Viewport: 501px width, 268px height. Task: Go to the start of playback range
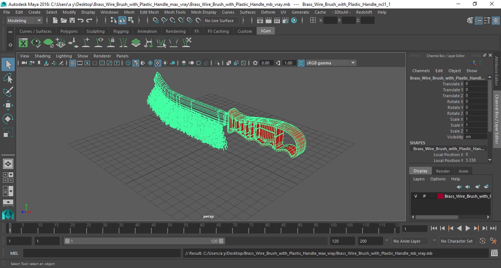(x=434, y=229)
